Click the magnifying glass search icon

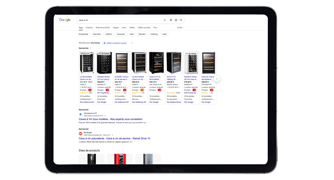(x=181, y=20)
